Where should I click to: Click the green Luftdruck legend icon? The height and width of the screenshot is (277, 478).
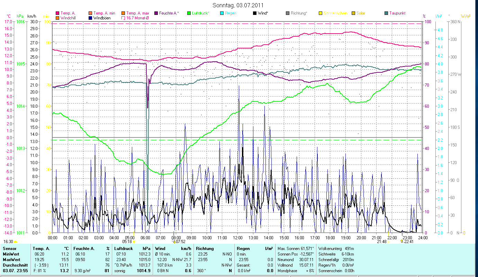(x=189, y=13)
